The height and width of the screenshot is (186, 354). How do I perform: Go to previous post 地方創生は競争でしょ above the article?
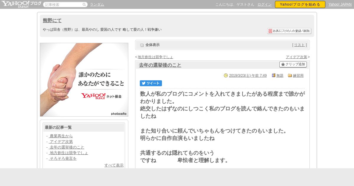tap(155, 57)
